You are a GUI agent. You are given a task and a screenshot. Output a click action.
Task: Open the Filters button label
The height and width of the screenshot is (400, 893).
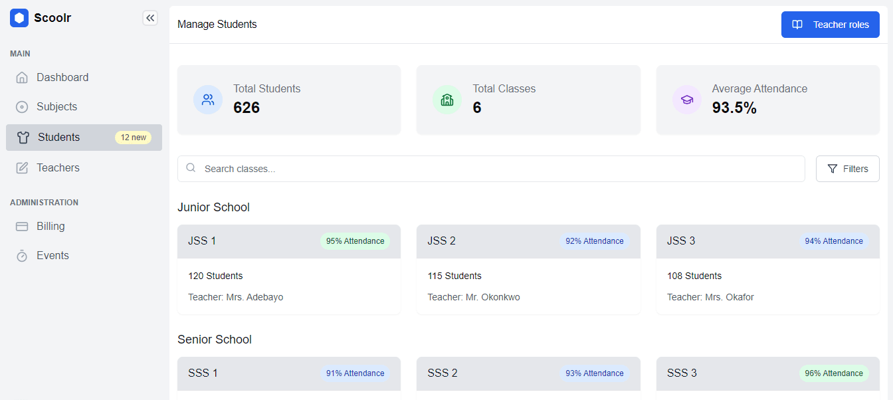[x=856, y=169]
